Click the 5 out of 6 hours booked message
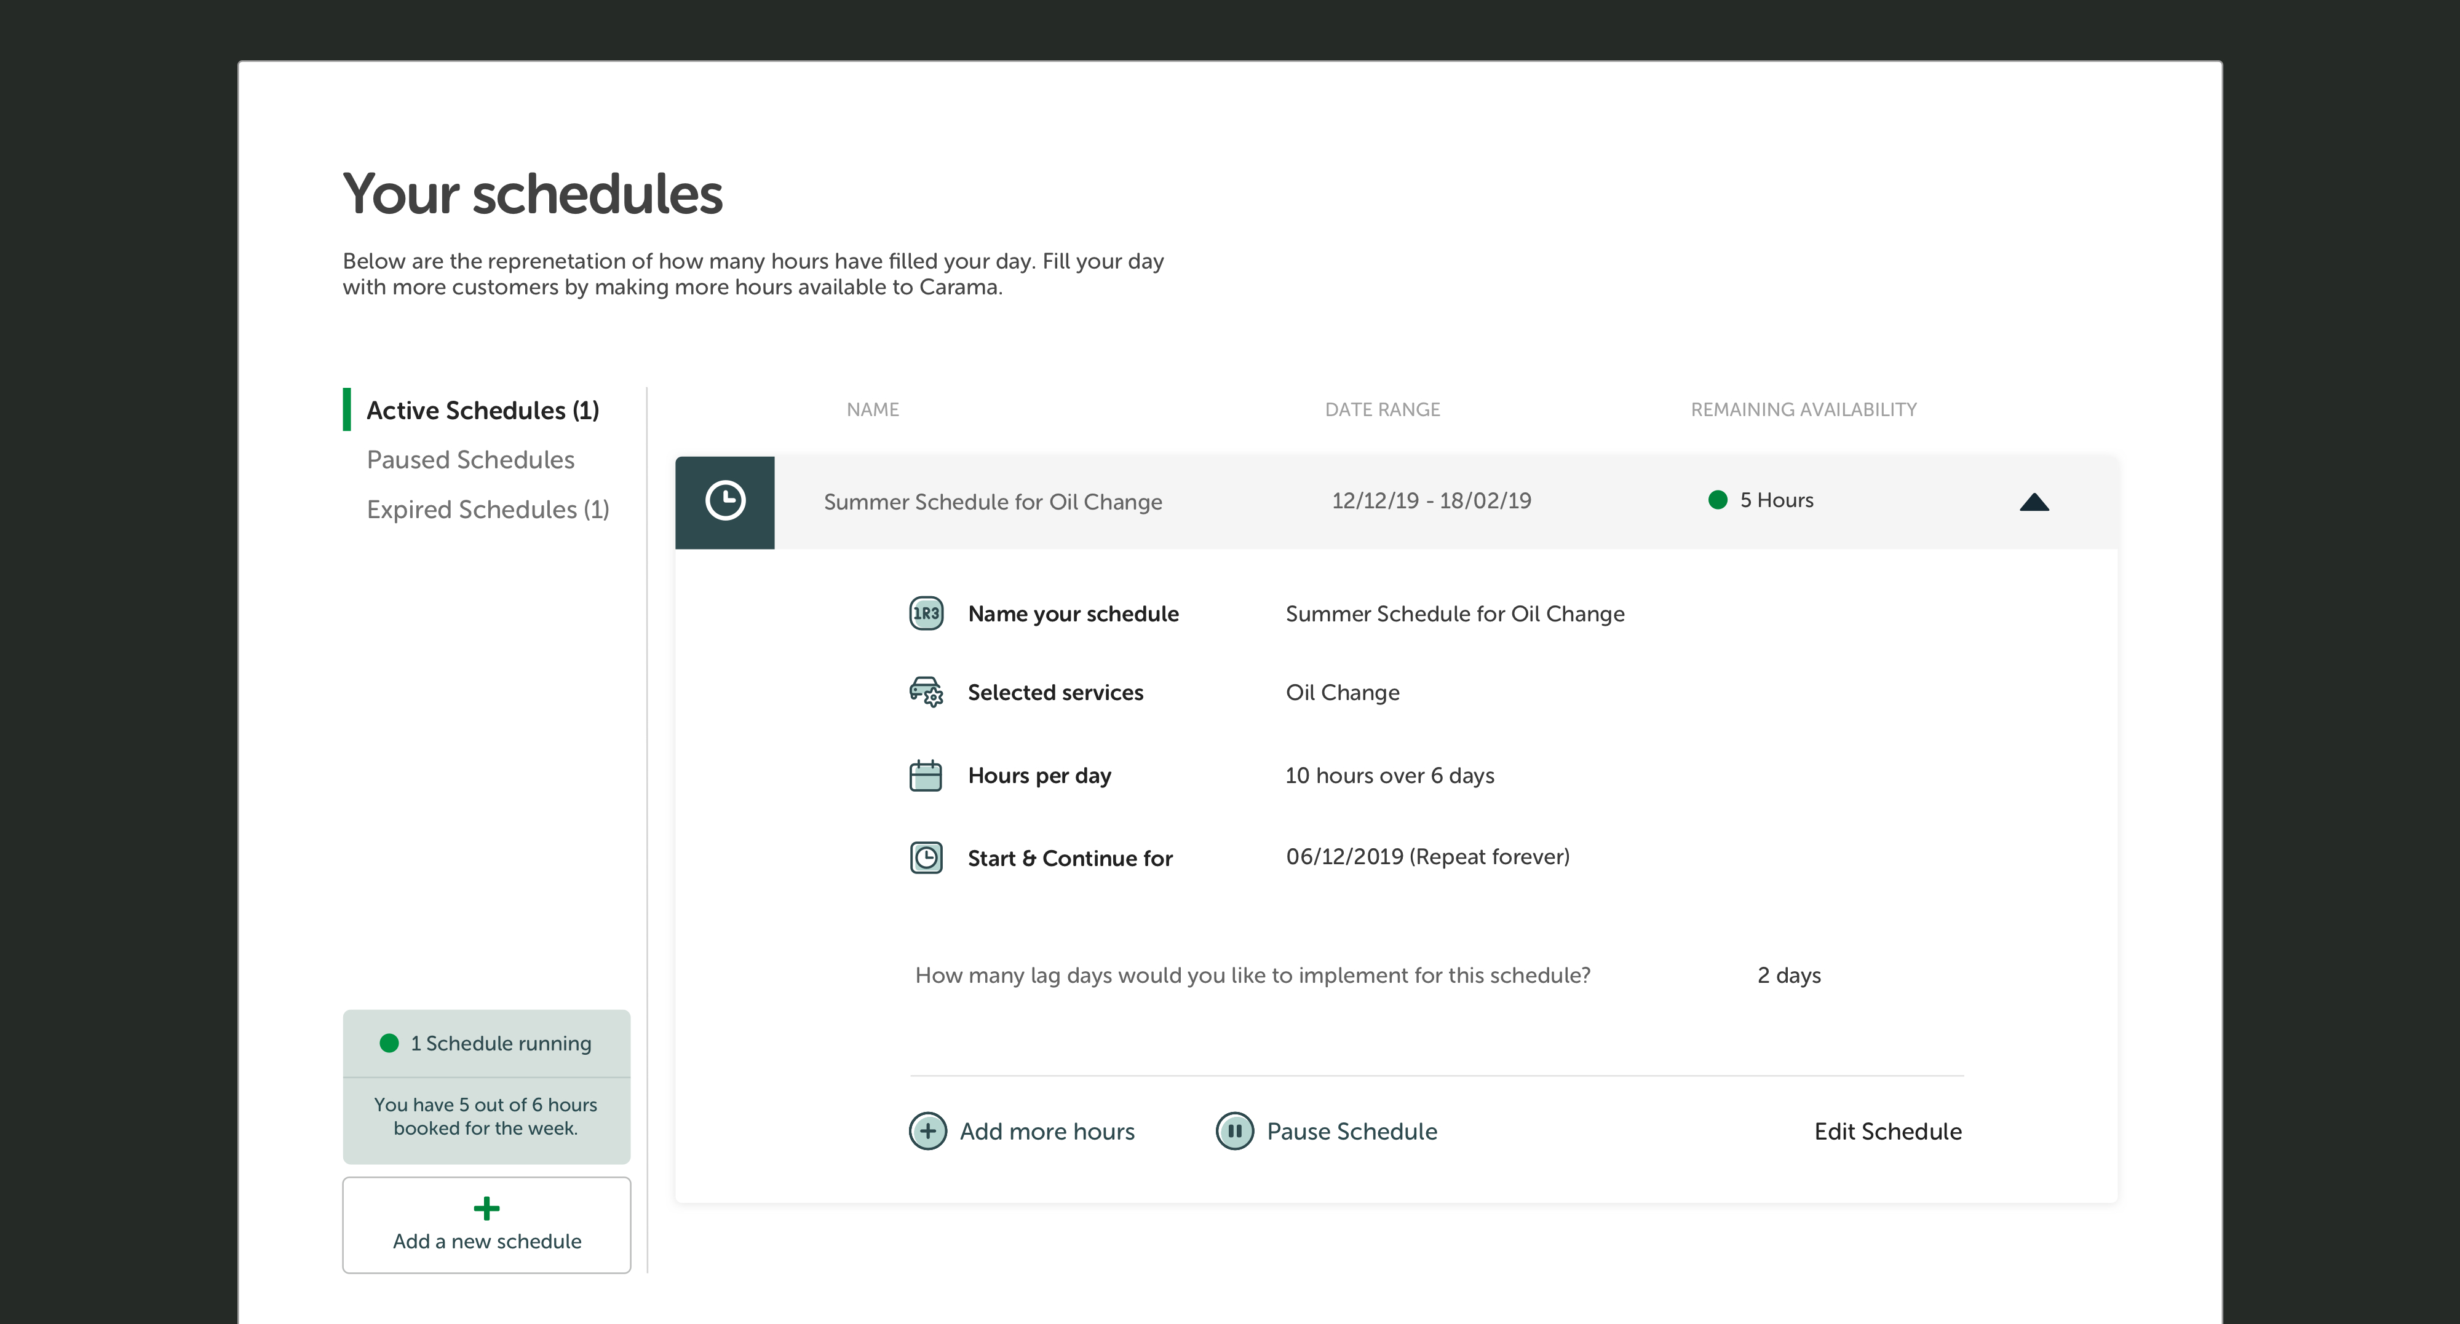The width and height of the screenshot is (2460, 1324). (485, 1116)
